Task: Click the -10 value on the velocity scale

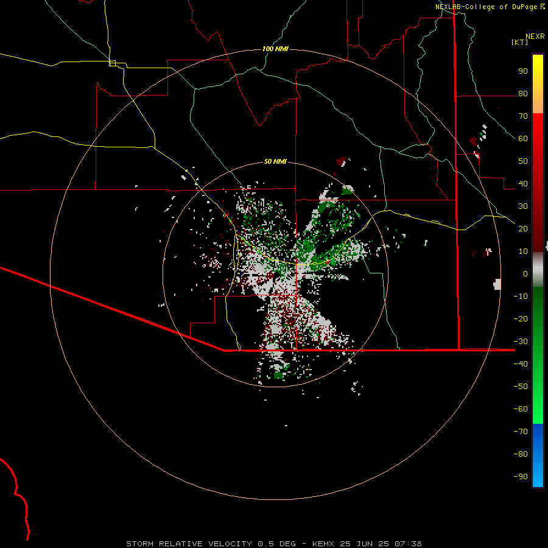Action: (521, 297)
